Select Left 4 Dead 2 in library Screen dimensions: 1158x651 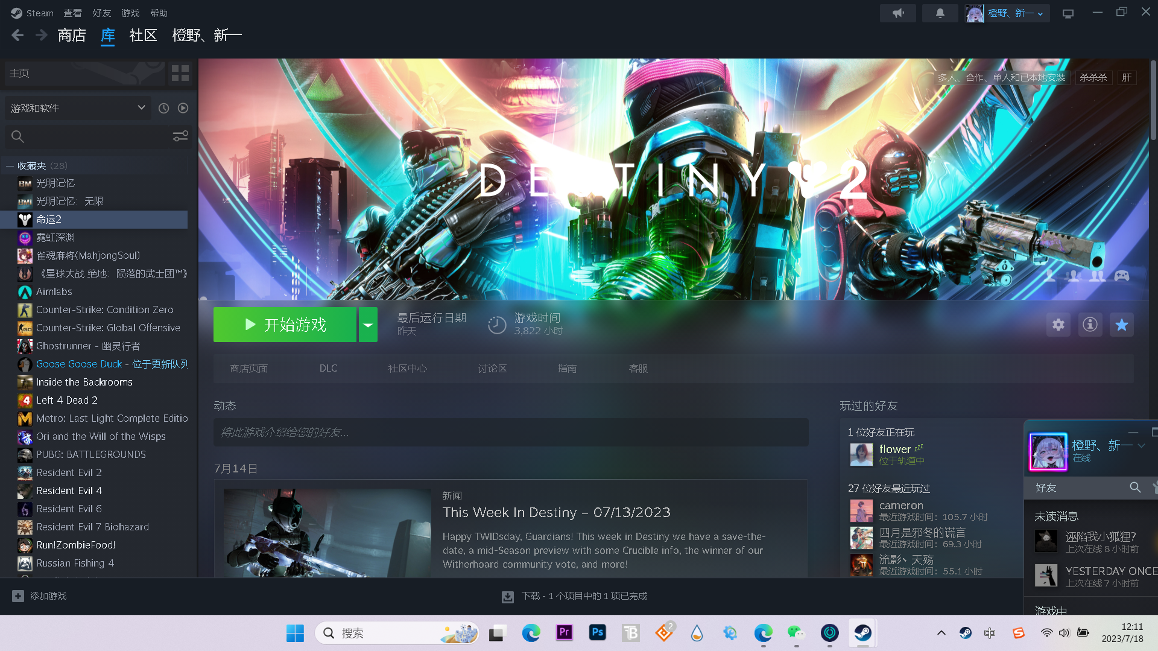pos(66,400)
